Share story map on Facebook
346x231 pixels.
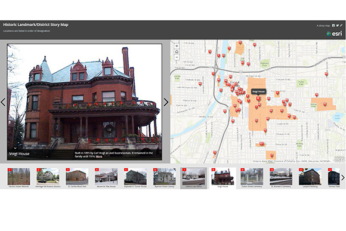point(333,26)
